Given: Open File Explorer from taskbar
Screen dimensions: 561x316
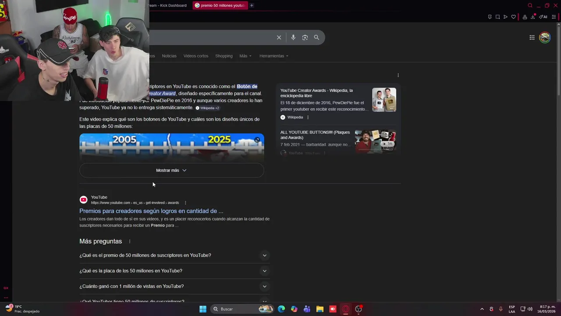Looking at the screenshot, I should pos(320,309).
